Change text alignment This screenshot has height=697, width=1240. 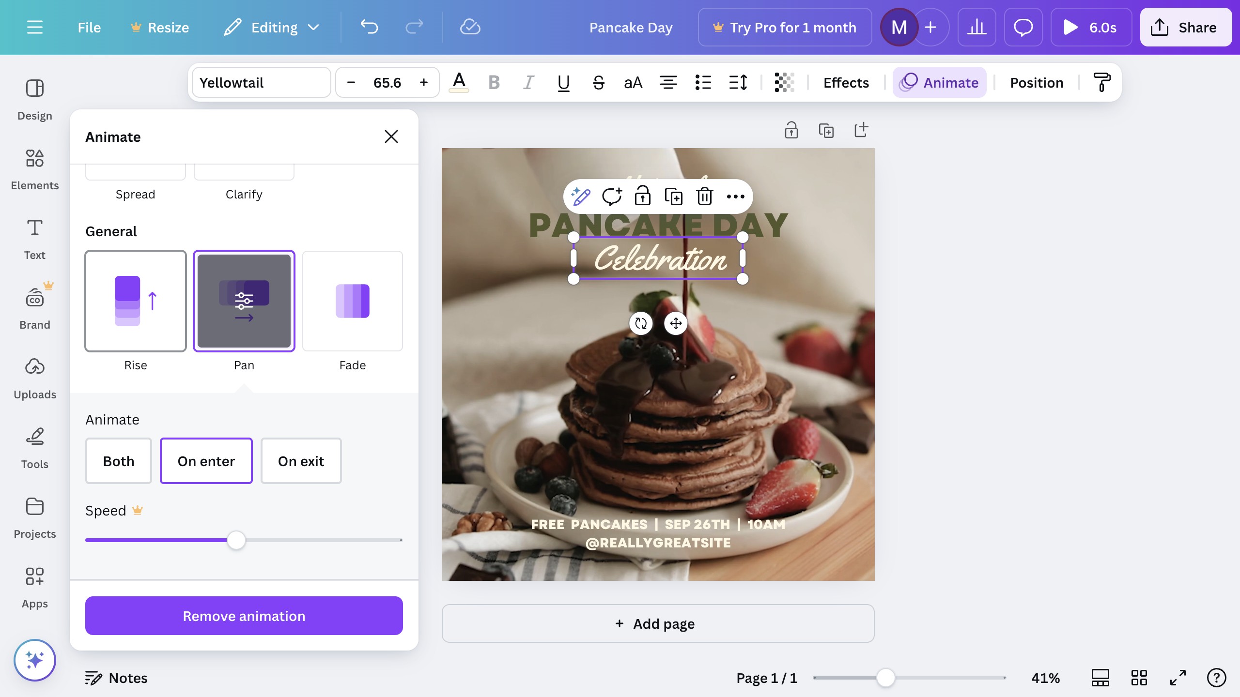click(668, 82)
